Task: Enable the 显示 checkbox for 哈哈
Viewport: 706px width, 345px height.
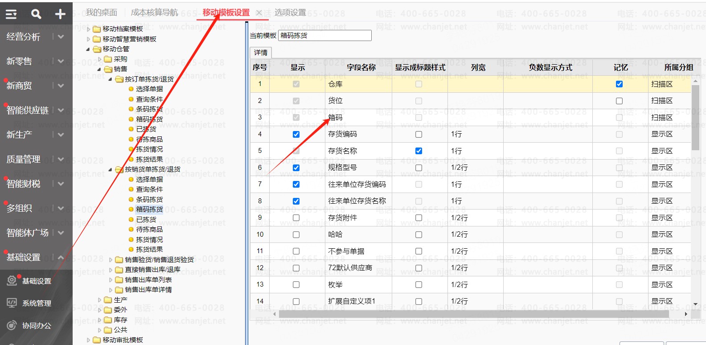Action: [296, 234]
